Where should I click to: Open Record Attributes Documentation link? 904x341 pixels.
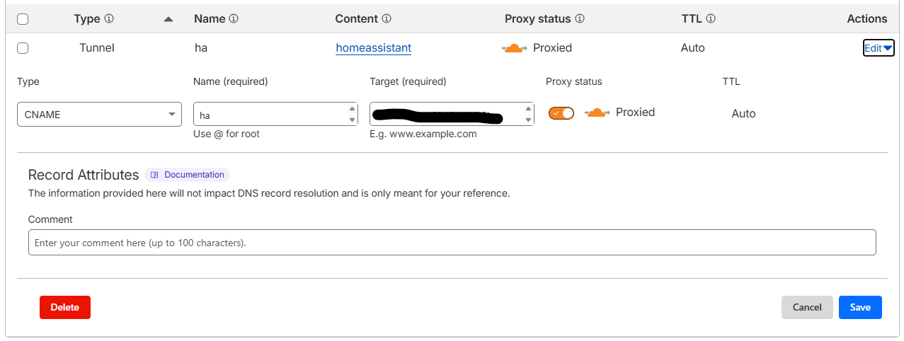[188, 175]
